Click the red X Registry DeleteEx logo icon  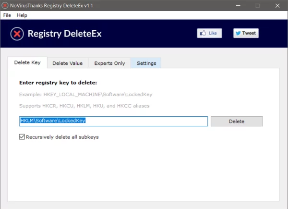pos(17,34)
